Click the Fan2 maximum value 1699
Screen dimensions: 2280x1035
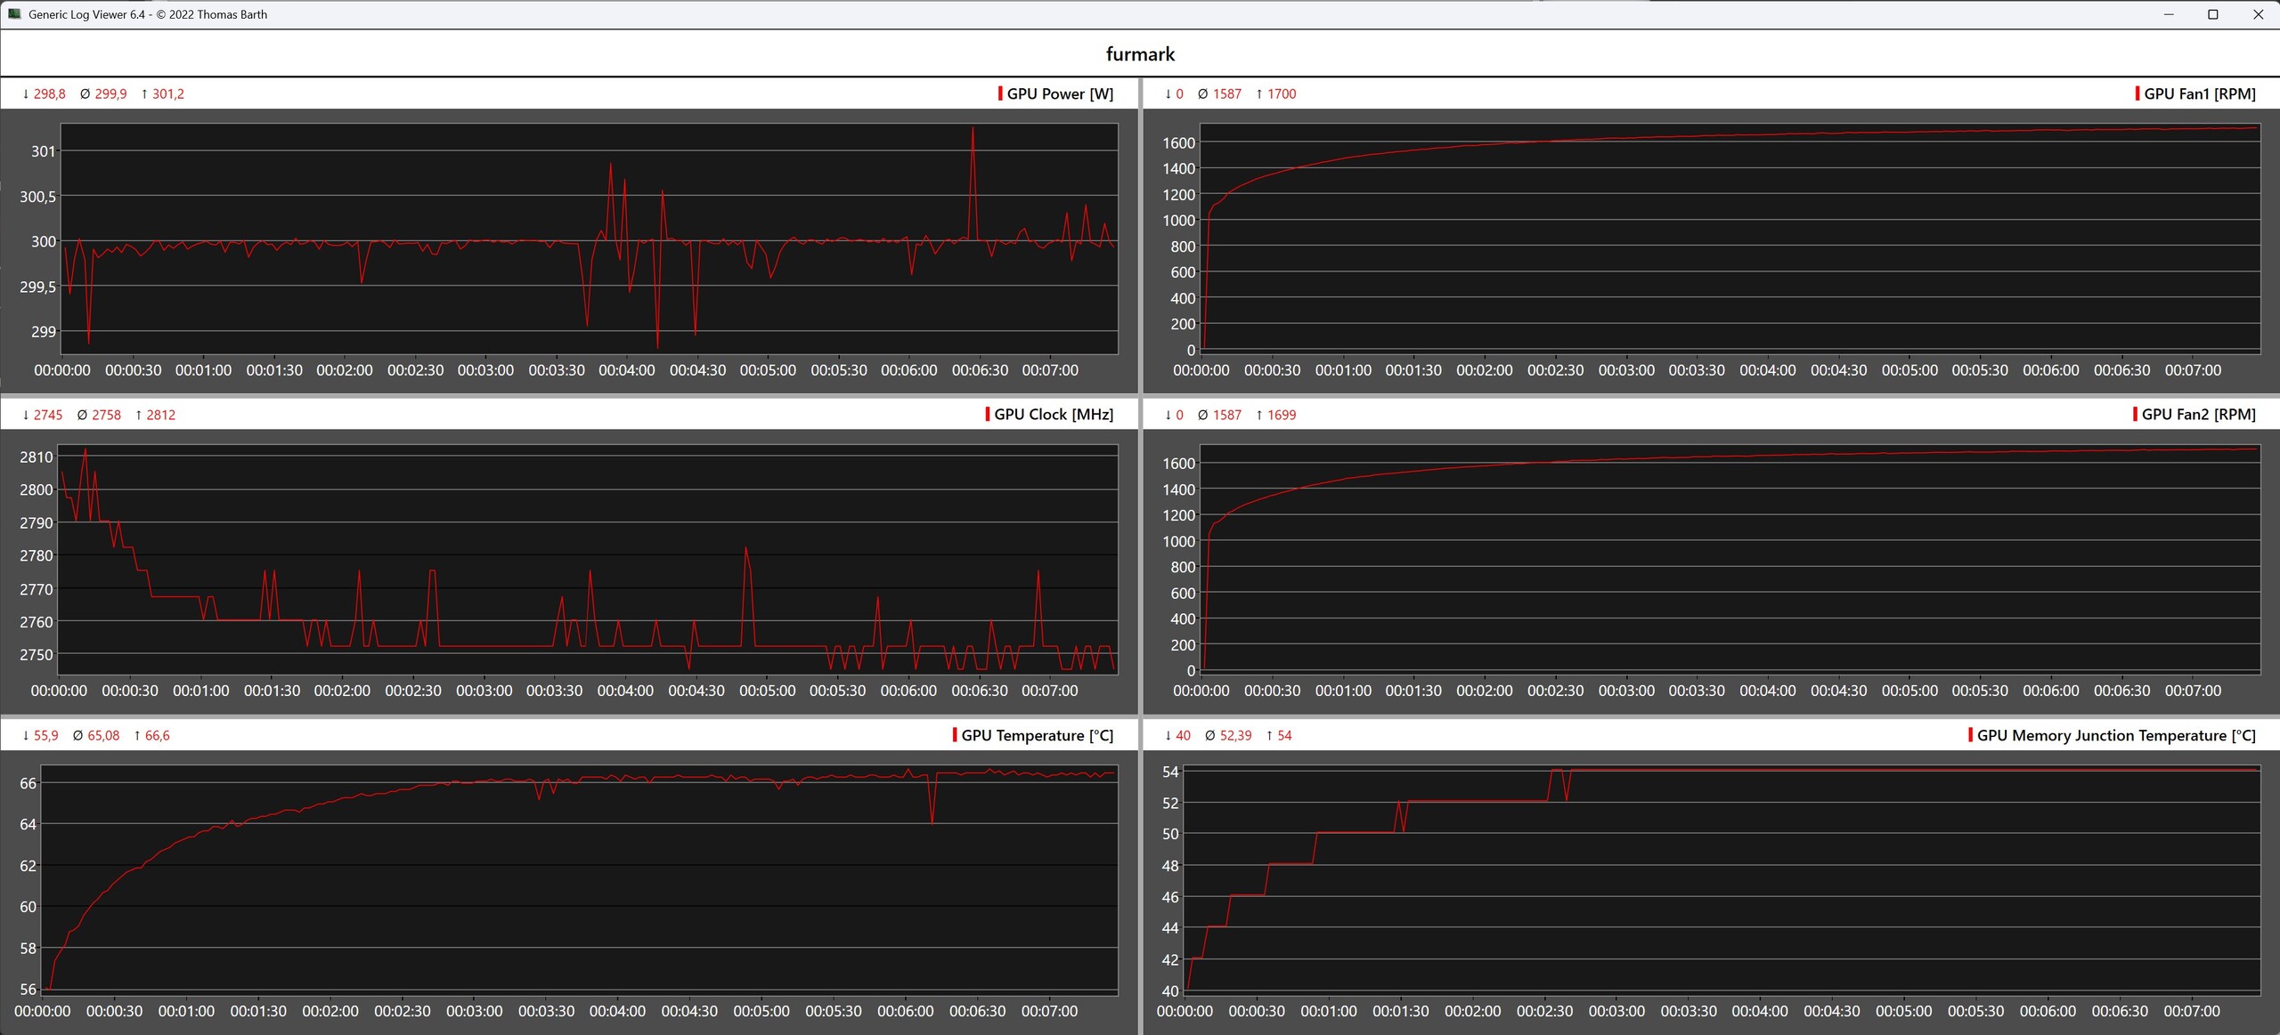tap(1282, 415)
